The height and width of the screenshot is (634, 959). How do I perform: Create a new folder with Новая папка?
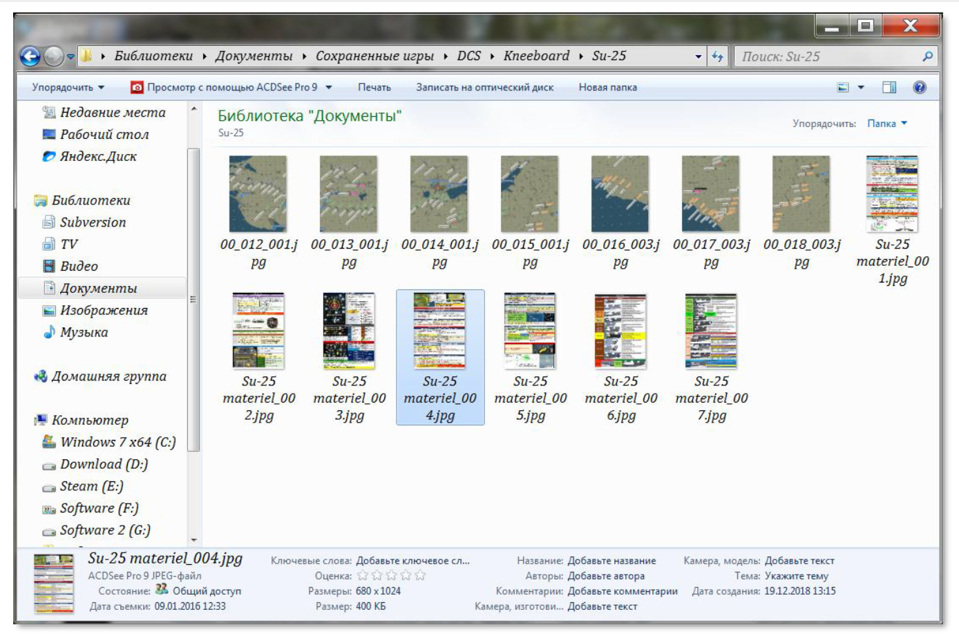click(x=607, y=88)
